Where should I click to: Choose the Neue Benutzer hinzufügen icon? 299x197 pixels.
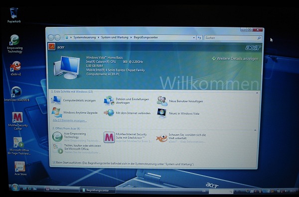click(x=162, y=101)
